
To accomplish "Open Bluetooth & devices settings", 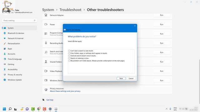I will click(19, 33).
